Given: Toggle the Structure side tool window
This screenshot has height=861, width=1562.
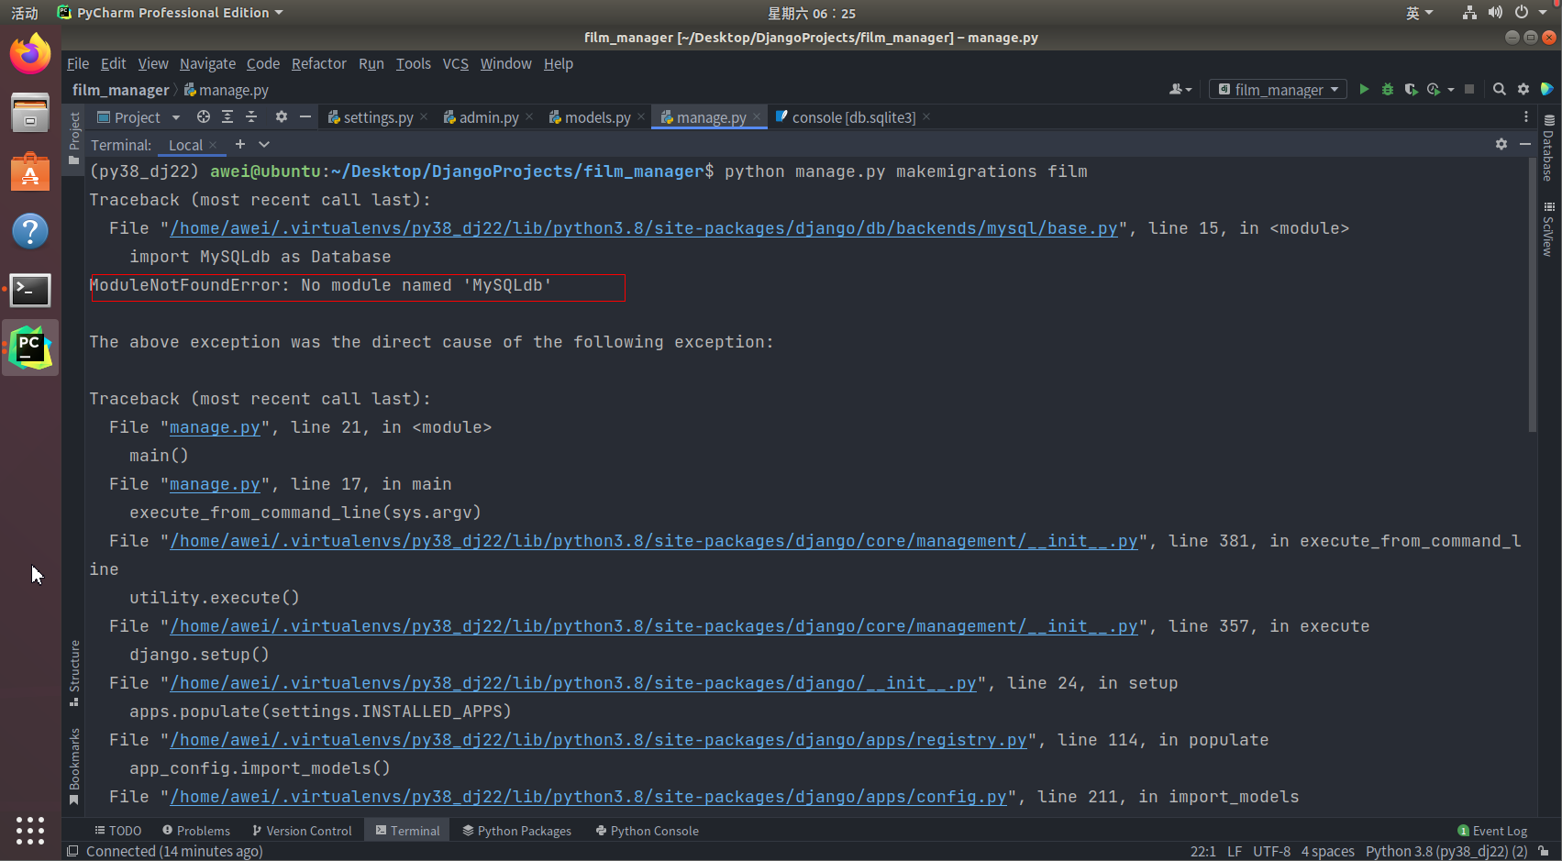Looking at the screenshot, I should pyautogui.click(x=74, y=673).
